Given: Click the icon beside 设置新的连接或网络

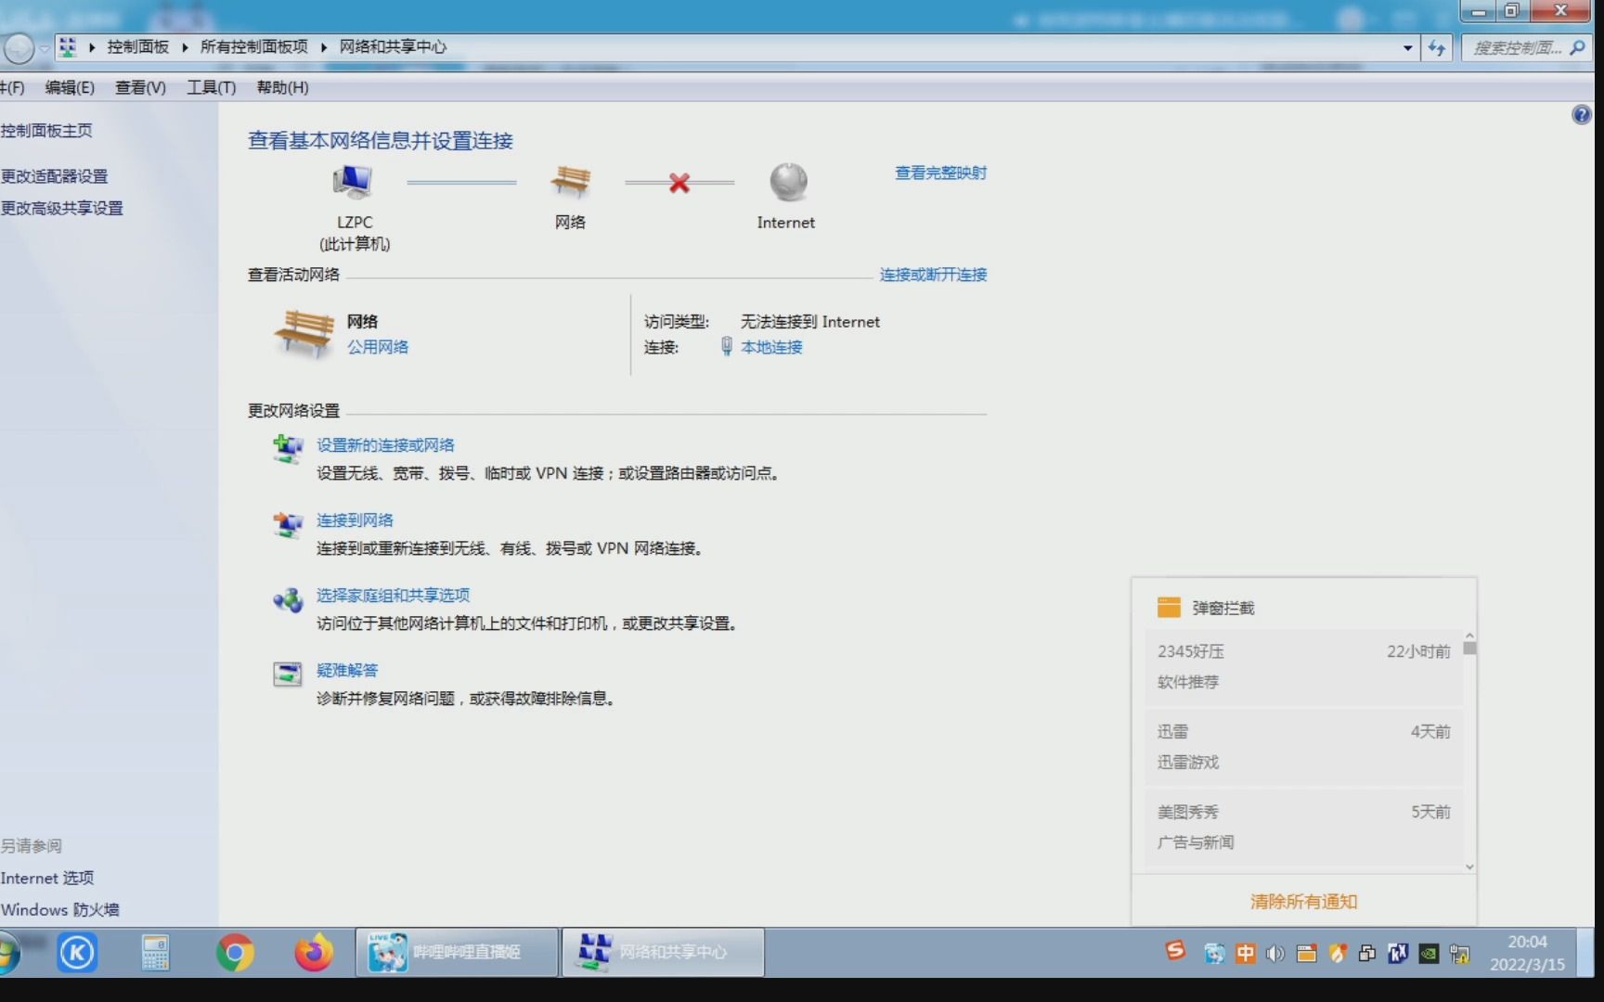Looking at the screenshot, I should coord(288,449).
